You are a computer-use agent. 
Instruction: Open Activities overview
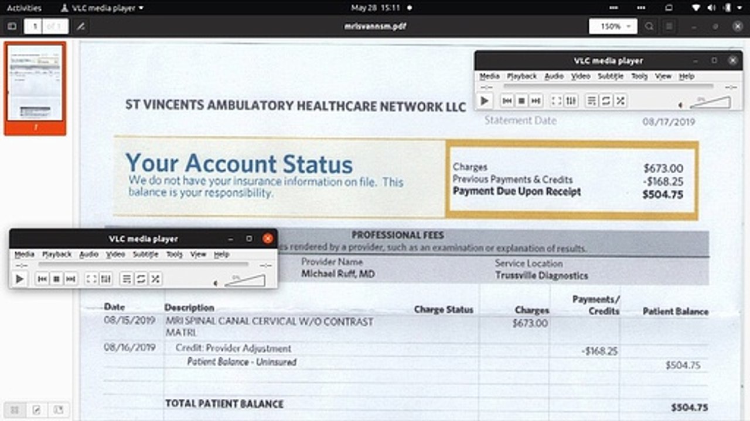(x=24, y=8)
